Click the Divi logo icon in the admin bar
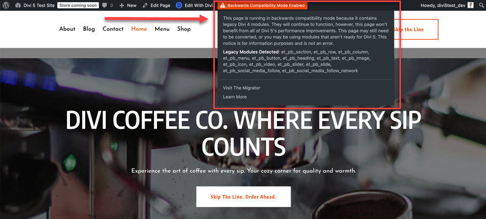 [179, 5]
